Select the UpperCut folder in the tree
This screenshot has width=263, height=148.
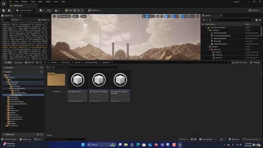pos(17,95)
